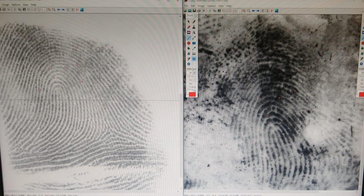Click the red foreground color swatch
The image size is (364, 196).
coord(192,94)
